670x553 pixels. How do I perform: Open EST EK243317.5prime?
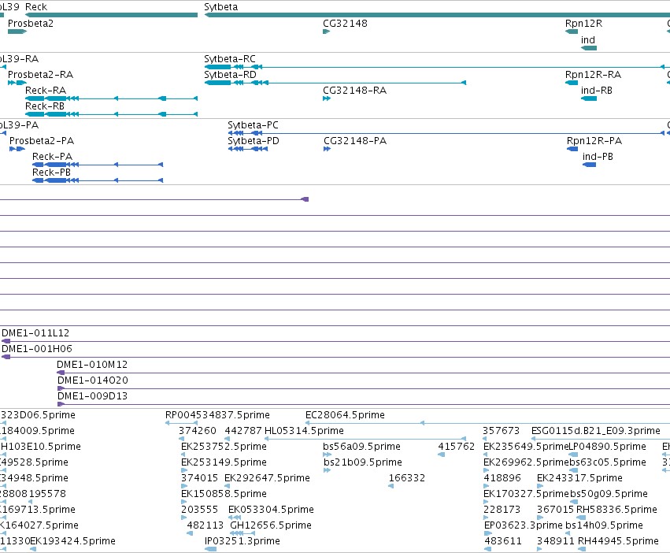click(x=540, y=486)
